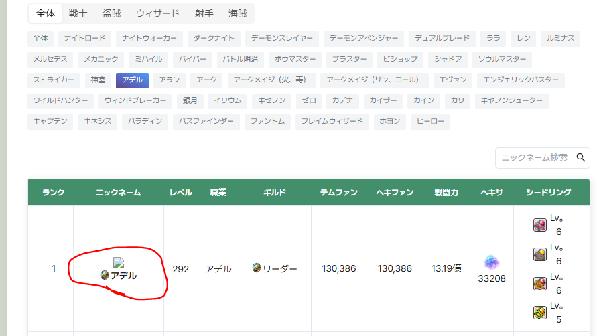Choose the フレイムウィザード filter
The width and height of the screenshot is (597, 336).
[332, 122]
